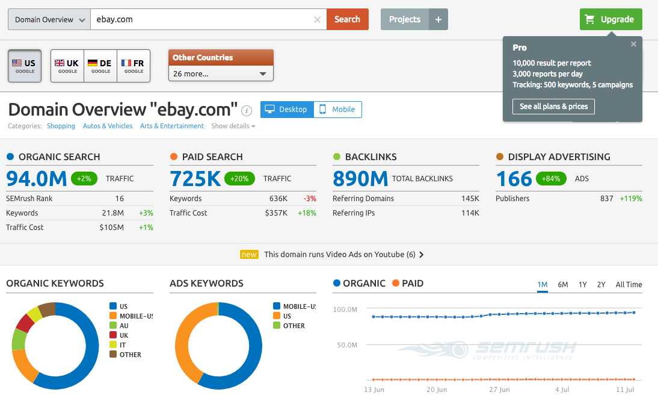658x404 pixels.
Task: Click the 725K paid traffic value
Action: (195, 179)
